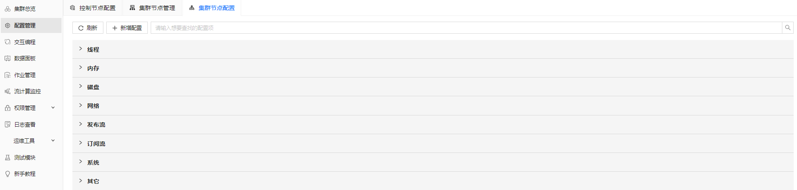This screenshot has height=190, width=797.
Task: Open 测试模块 flask icon
Action: click(8, 157)
